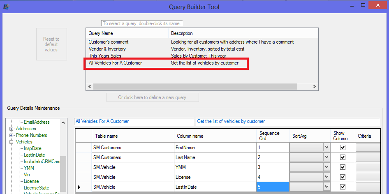Image resolution: width=389 pixels, height=194 pixels.
Task: Click the tree panel vertical scrollbar thumb
Action: point(63,174)
